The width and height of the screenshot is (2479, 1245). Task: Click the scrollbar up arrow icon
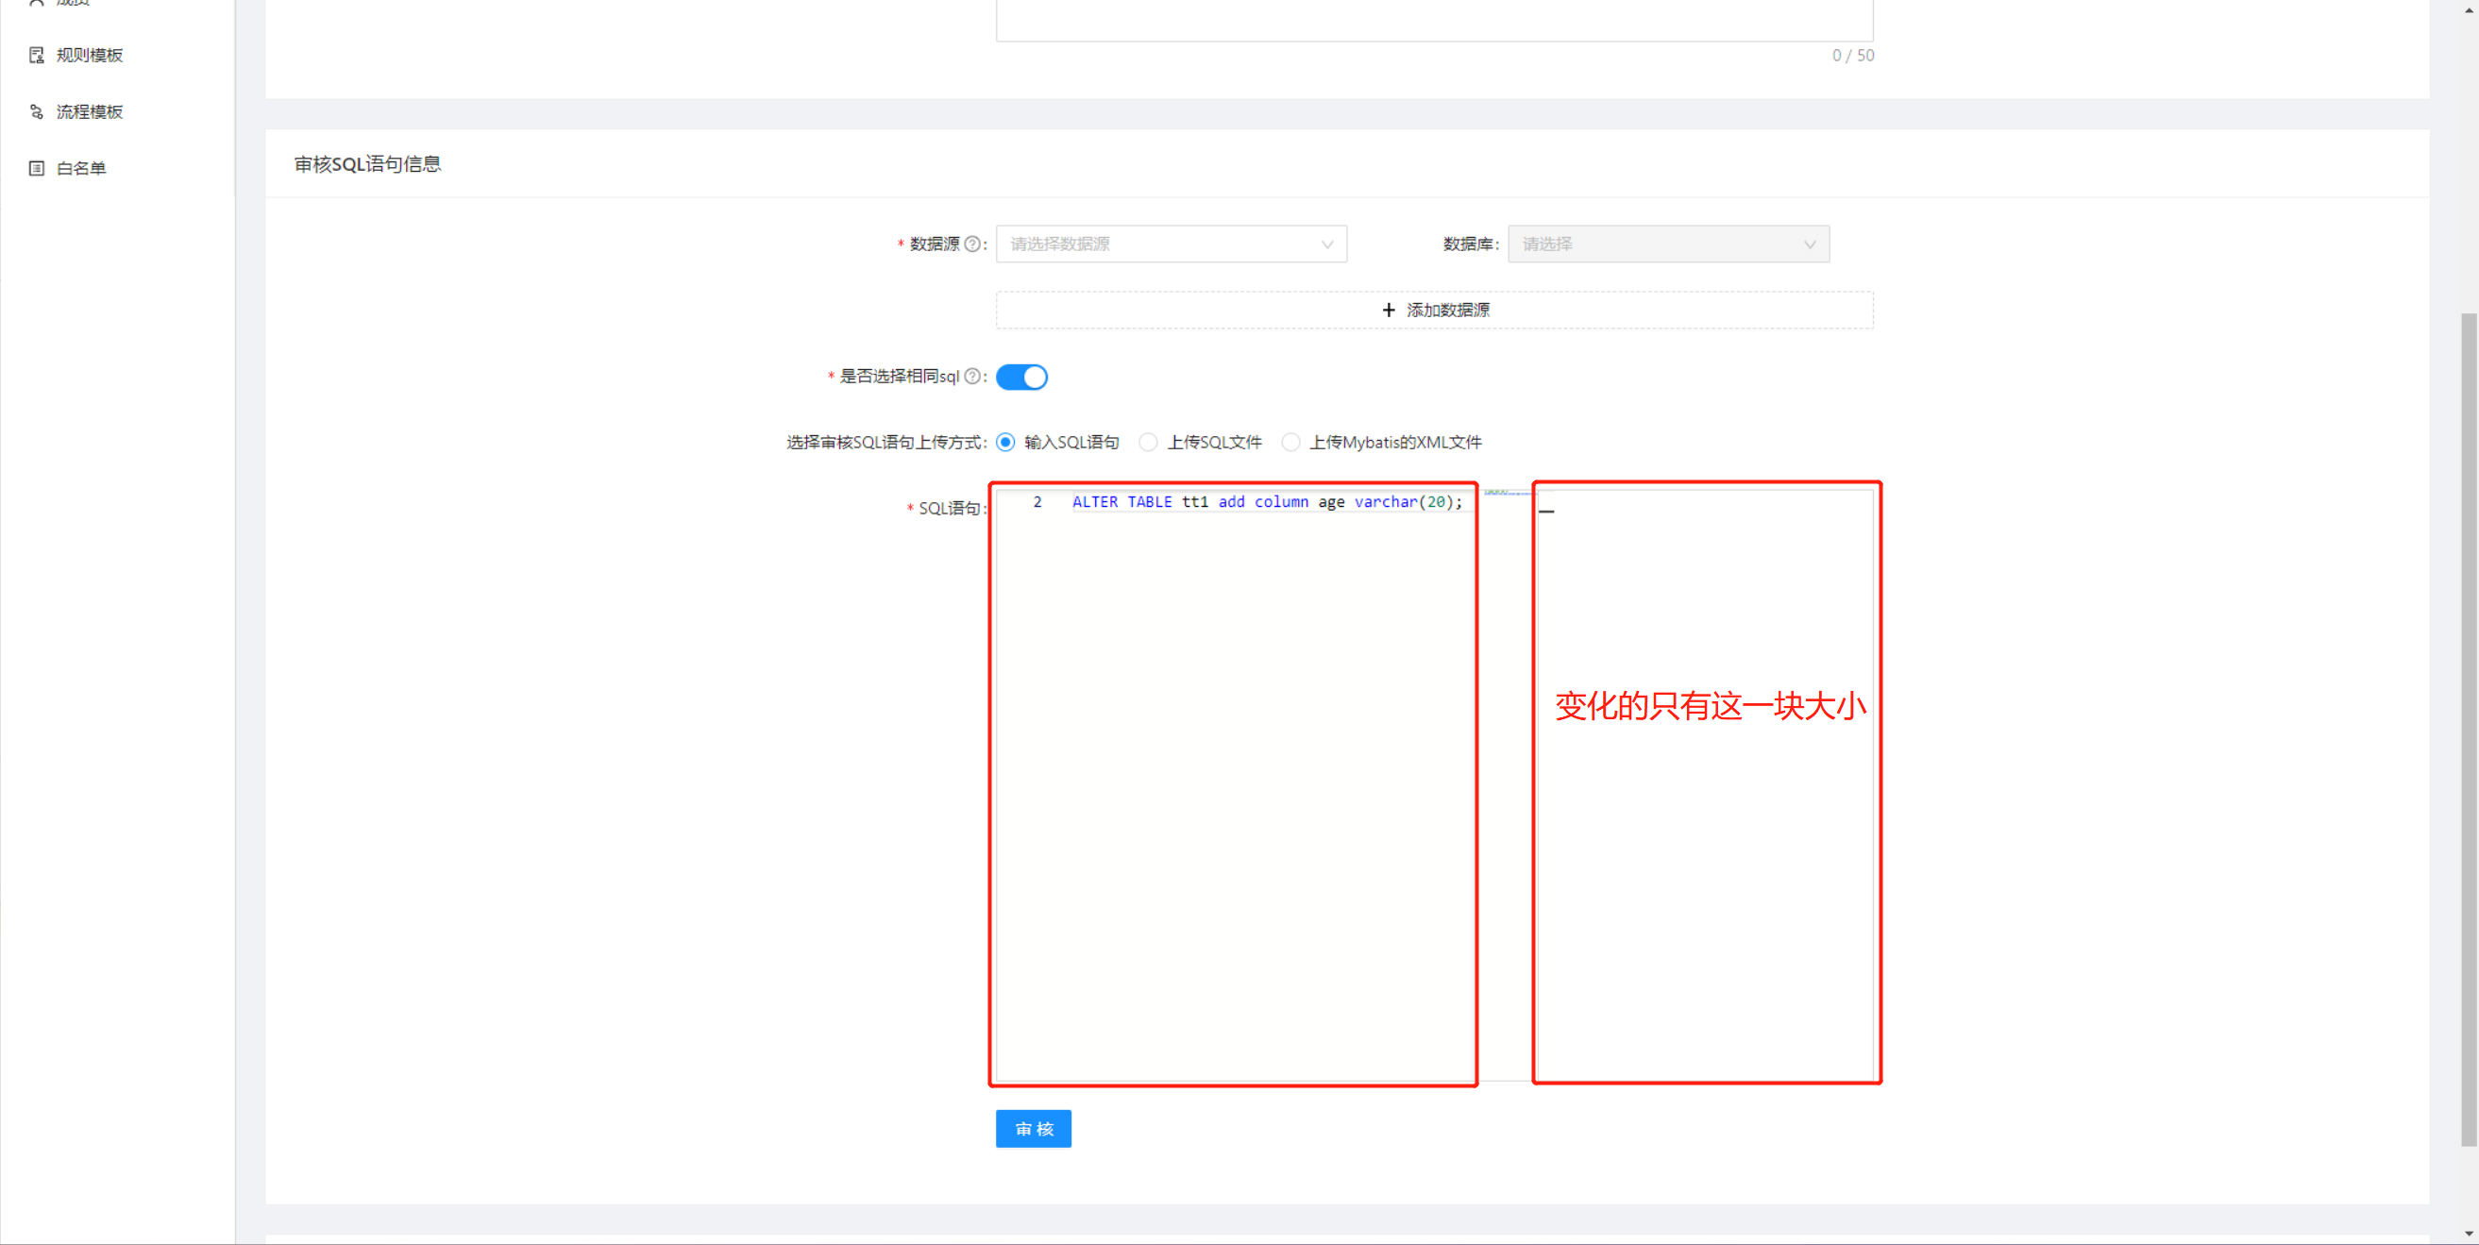pyautogui.click(x=2469, y=9)
